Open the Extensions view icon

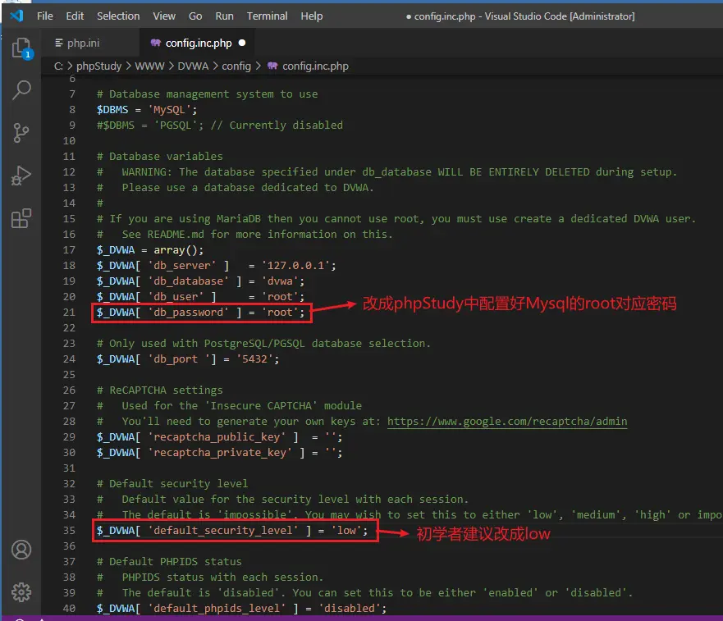click(x=21, y=218)
